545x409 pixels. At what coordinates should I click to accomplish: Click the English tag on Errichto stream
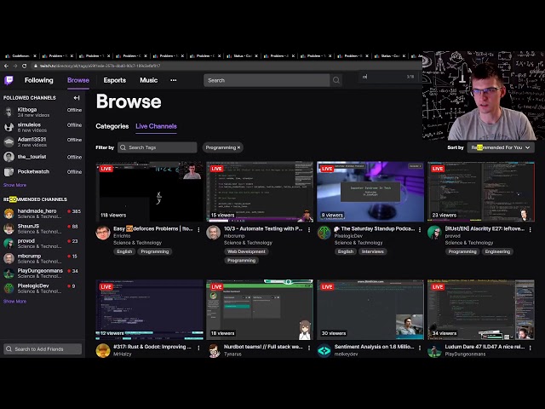point(124,251)
